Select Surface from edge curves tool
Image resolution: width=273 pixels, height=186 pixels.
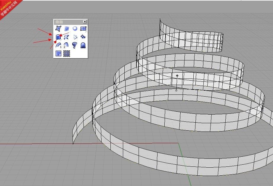(67, 28)
